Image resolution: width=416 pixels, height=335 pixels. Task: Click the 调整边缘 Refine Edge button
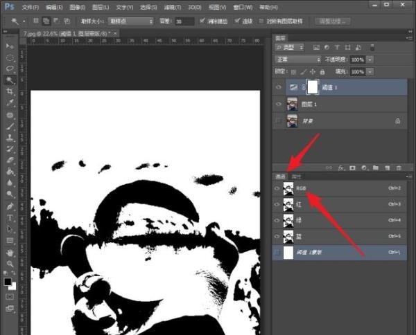333,21
